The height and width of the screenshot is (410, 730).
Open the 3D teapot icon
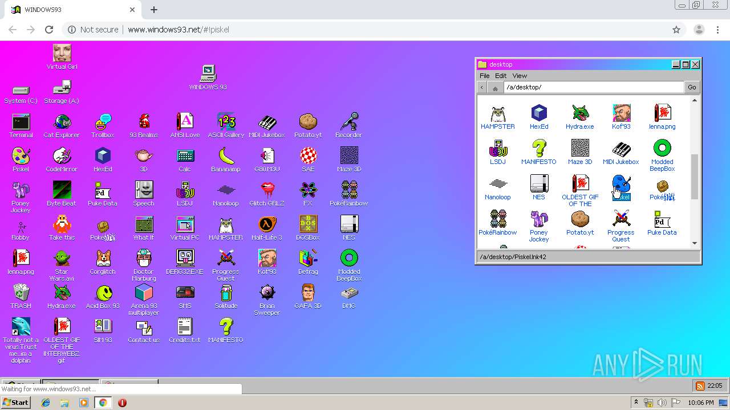coord(144,160)
